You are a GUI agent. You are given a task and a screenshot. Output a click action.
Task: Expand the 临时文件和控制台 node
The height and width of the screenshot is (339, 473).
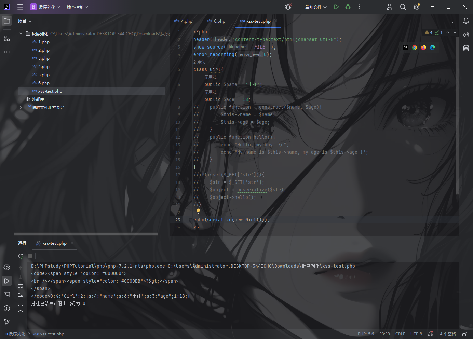(21, 107)
